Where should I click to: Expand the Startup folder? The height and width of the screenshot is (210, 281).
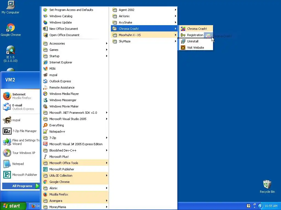pos(75,56)
